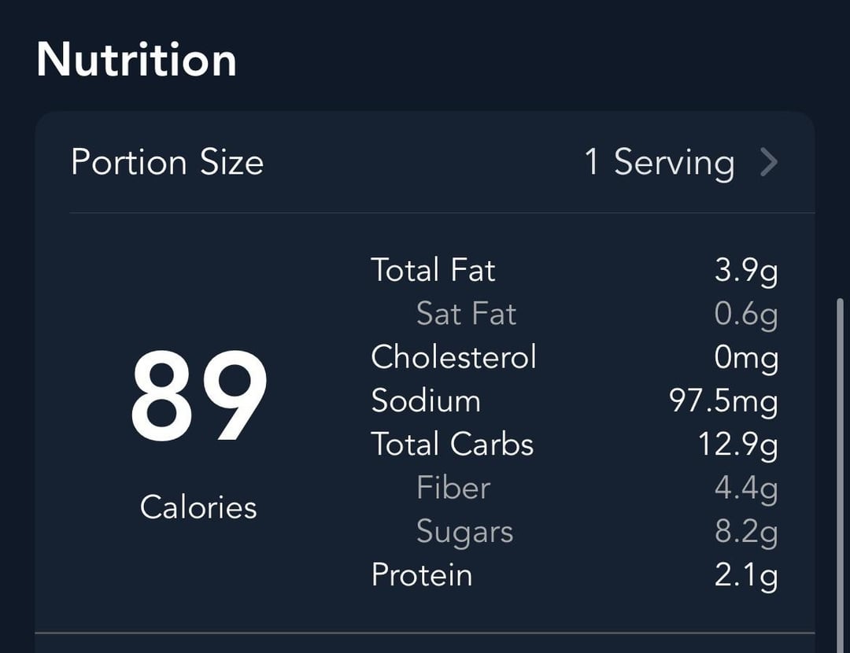
Task: Click the Nutrition section heading
Action: 137,60
